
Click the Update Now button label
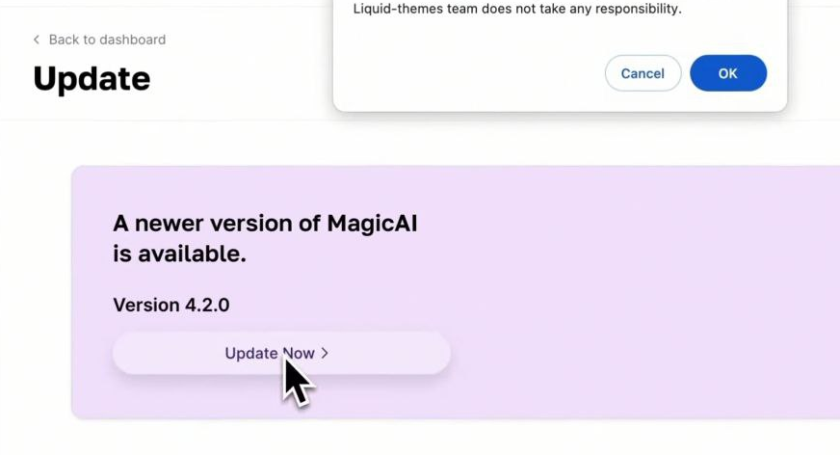tap(269, 354)
